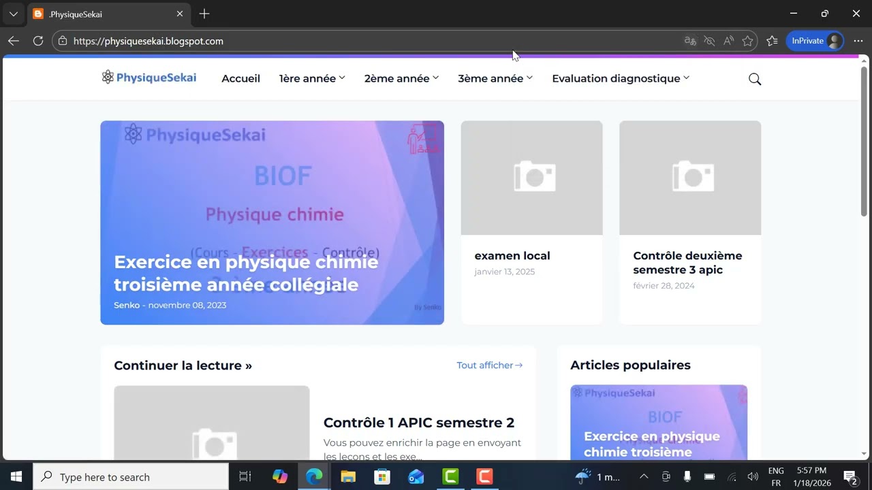872x490 pixels.
Task: Open the weather widget umbrella icon
Action: [x=583, y=476]
